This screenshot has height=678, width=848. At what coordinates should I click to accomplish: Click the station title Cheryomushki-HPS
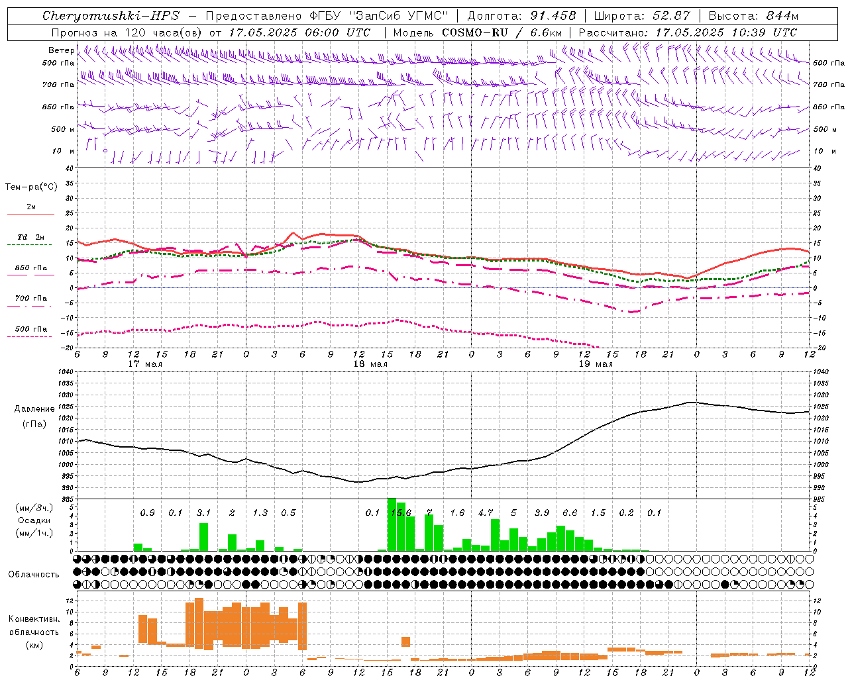pyautogui.click(x=111, y=16)
